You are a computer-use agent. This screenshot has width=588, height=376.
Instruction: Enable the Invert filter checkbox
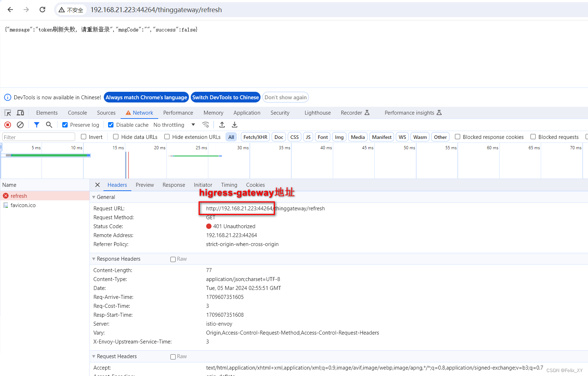(84, 137)
